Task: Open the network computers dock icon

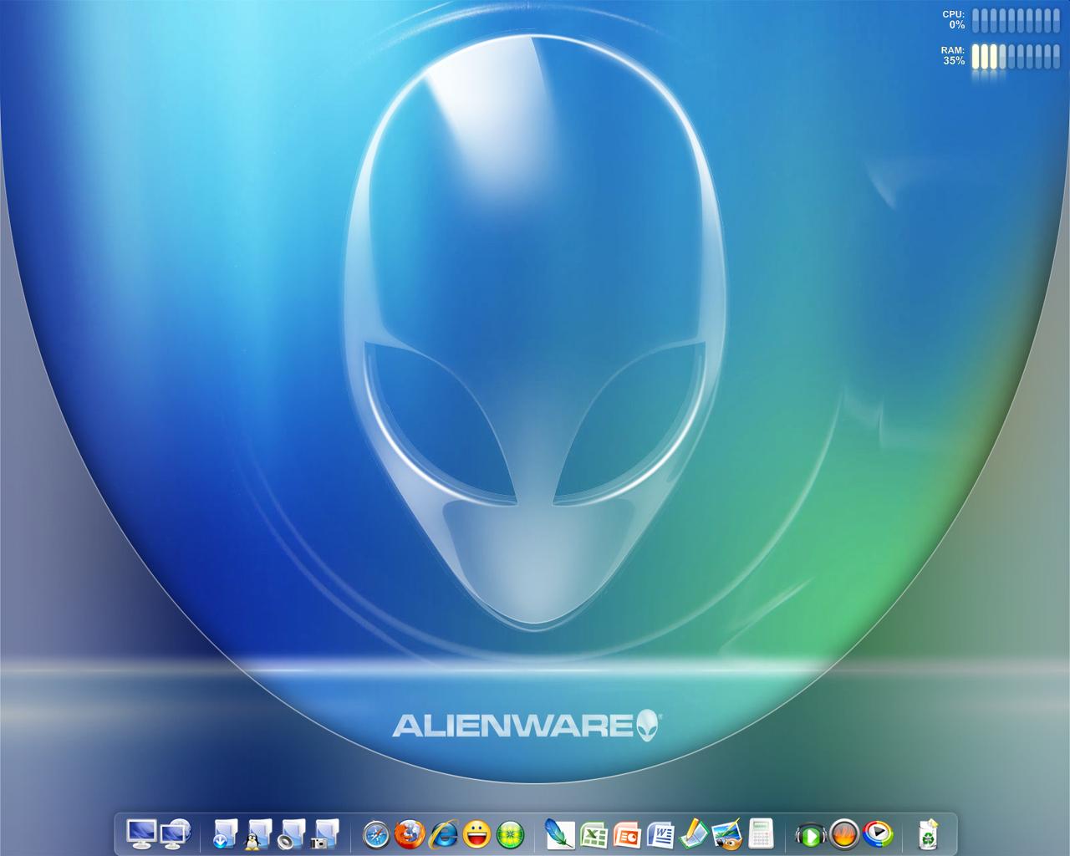Action: pyautogui.click(x=176, y=833)
